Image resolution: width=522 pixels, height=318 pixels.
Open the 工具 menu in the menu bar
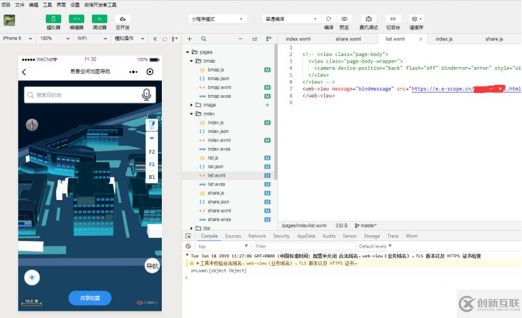[47, 5]
